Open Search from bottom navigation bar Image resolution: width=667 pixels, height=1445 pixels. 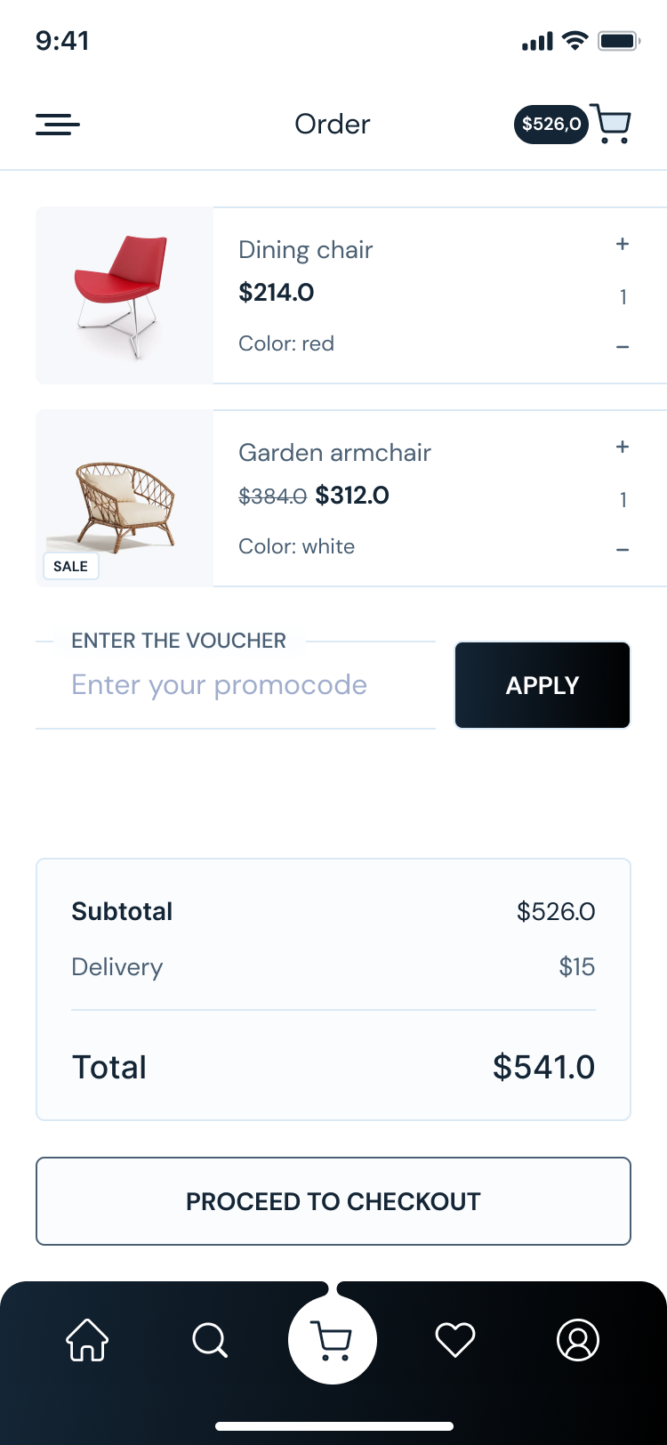click(210, 1339)
